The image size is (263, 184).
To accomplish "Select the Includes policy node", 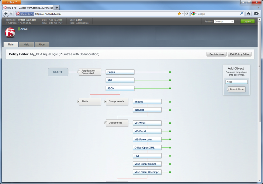I will (x=147, y=110).
